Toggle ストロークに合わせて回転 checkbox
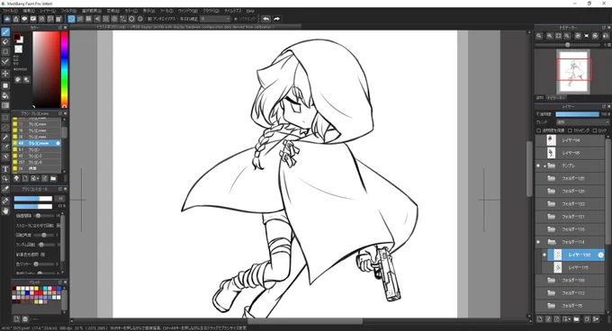Viewport: 612px width, 331px height. [58, 226]
